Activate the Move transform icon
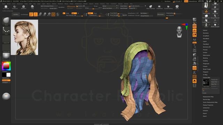This screenshot has width=223, height=125. [x=40, y=14]
